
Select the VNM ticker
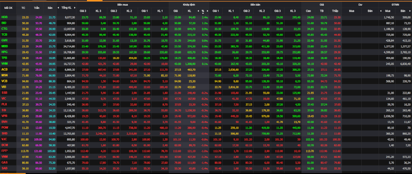tap(4, 156)
